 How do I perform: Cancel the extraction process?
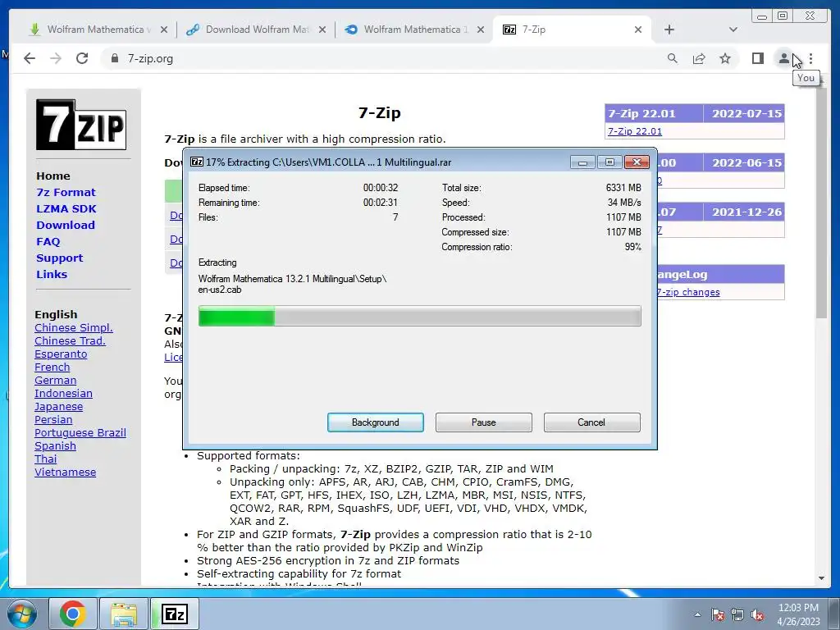click(x=591, y=422)
